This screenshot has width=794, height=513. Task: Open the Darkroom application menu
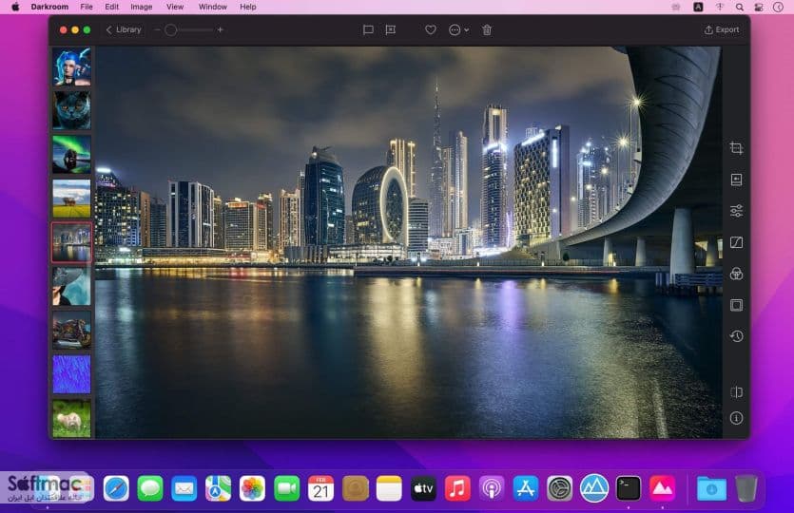pos(49,7)
